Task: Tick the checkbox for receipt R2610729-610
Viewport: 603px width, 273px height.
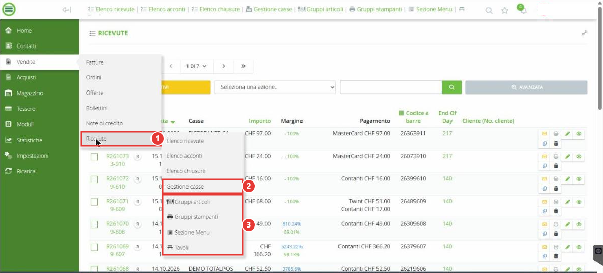Action: pos(94,179)
